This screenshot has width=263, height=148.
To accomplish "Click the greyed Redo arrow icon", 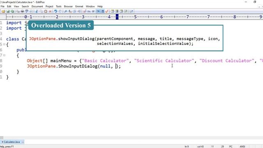I will [x=60, y=12].
